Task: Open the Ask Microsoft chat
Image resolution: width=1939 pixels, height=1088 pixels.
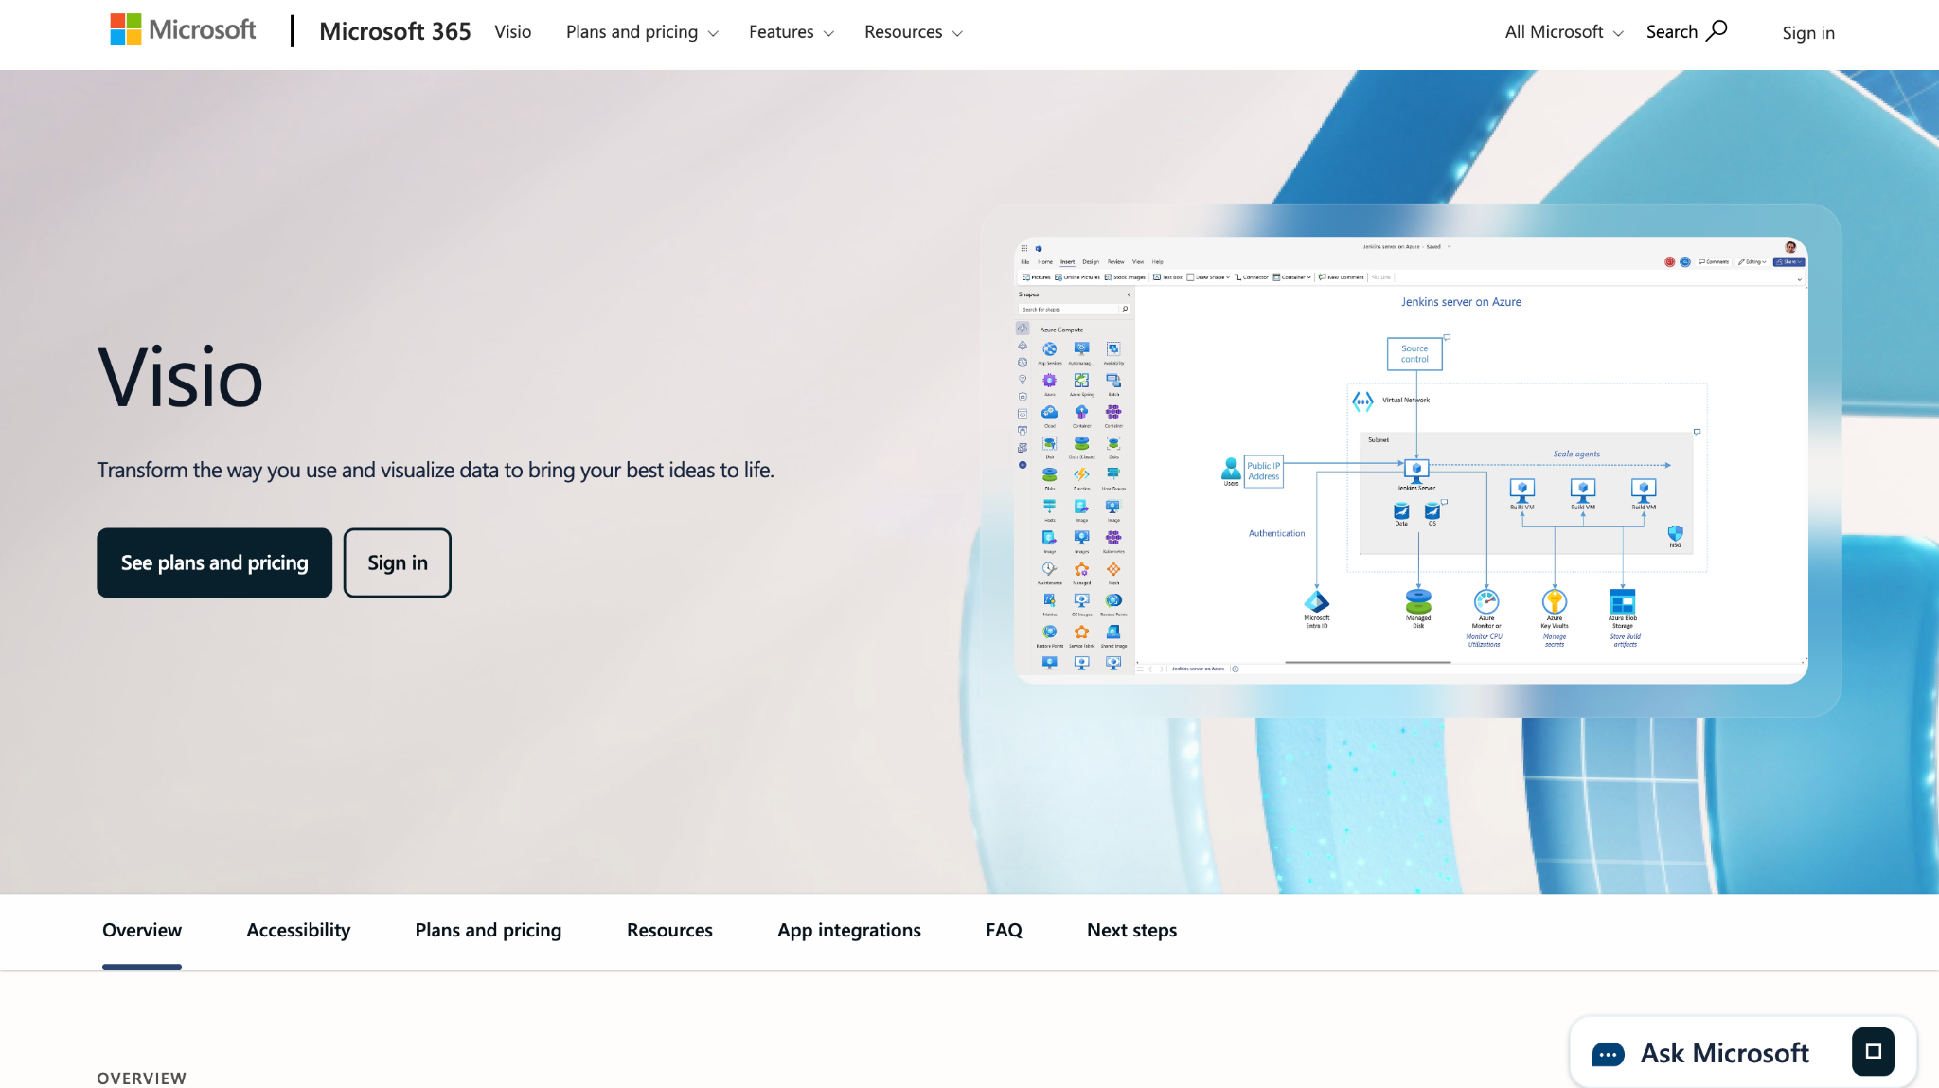Action: click(x=1724, y=1052)
